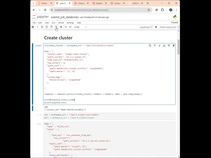Bookmark this page with the star icon
The width and height of the screenshot is (211, 158).
coord(149,10)
